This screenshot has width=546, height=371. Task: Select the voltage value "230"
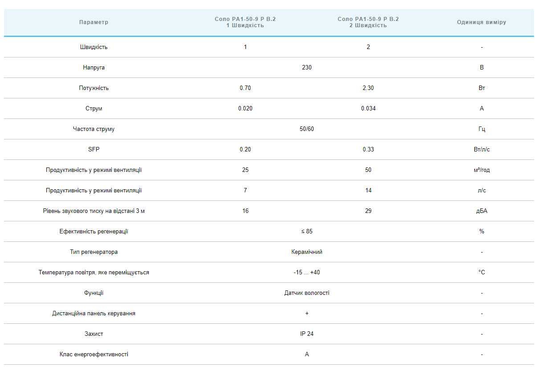[307, 68]
